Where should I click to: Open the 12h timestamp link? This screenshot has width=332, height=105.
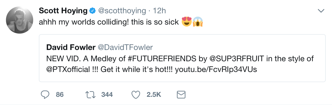coord(159,11)
